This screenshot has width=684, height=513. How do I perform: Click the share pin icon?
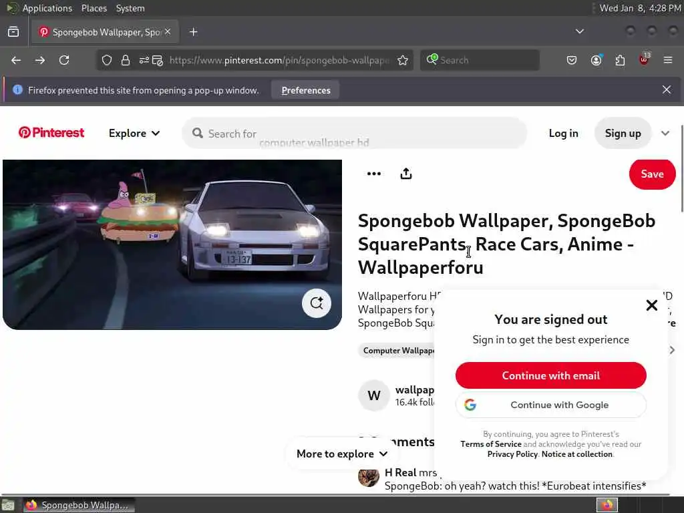[x=405, y=174]
